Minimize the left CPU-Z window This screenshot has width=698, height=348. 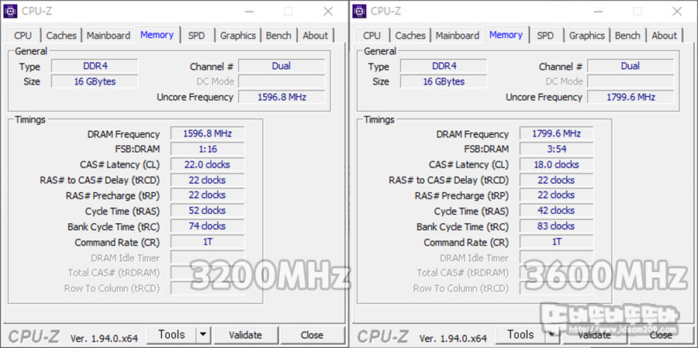251,12
